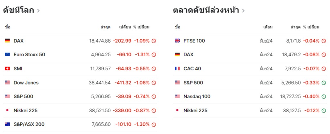Screen dimensions: 330x134
Task: Click the German flag icon beside DAX in world indices
Action: [7, 41]
